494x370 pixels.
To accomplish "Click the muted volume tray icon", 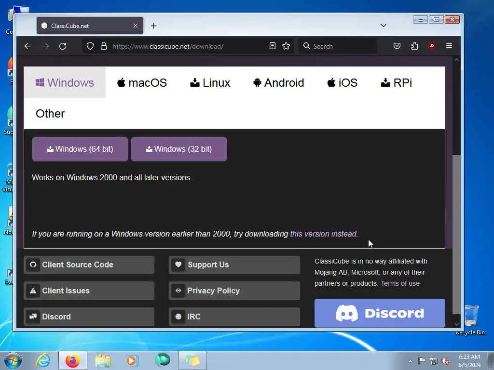I will click(445, 361).
